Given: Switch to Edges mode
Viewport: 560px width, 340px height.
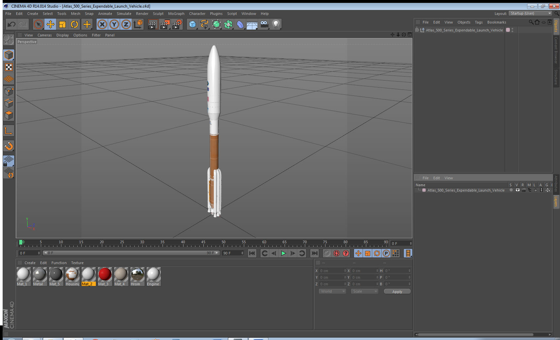Looking at the screenshot, I should (9, 103).
